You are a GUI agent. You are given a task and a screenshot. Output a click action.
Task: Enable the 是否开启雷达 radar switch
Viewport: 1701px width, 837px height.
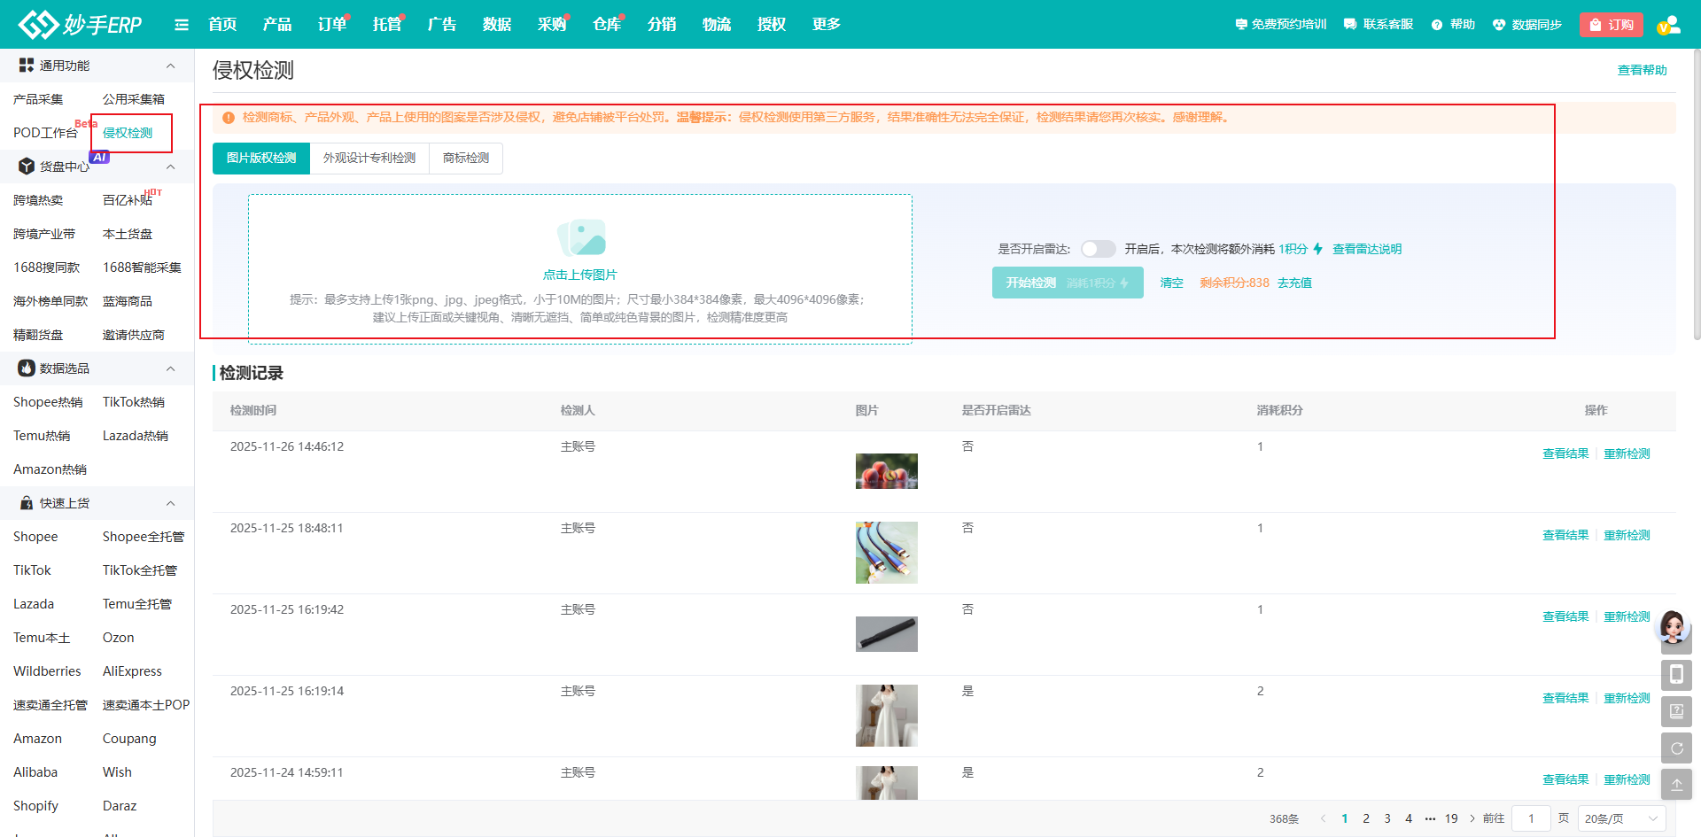click(1098, 249)
